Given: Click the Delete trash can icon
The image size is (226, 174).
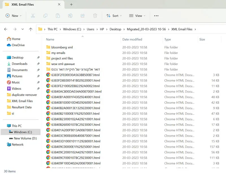Looking at the screenshot, I should coord(95,16).
